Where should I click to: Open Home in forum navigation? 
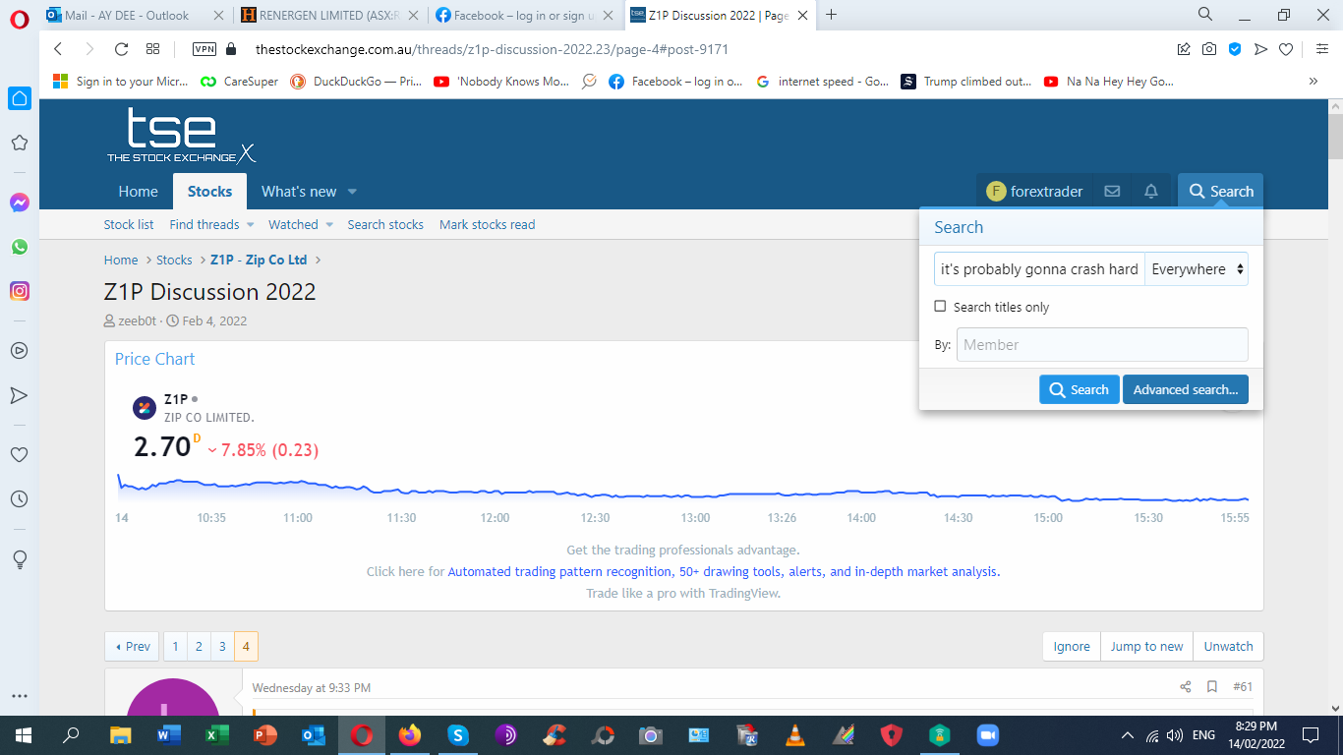click(138, 192)
